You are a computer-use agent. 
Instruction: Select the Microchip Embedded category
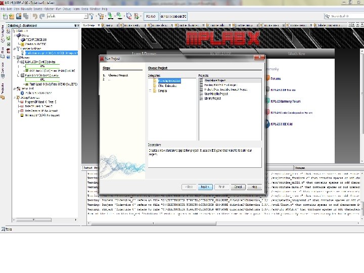(169, 80)
